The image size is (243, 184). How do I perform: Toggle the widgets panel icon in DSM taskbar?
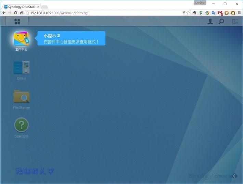point(235,21)
